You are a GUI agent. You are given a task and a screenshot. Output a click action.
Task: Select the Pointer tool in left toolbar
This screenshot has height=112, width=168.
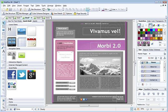tap(3, 22)
